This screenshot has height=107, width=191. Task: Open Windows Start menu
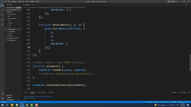(2, 105)
